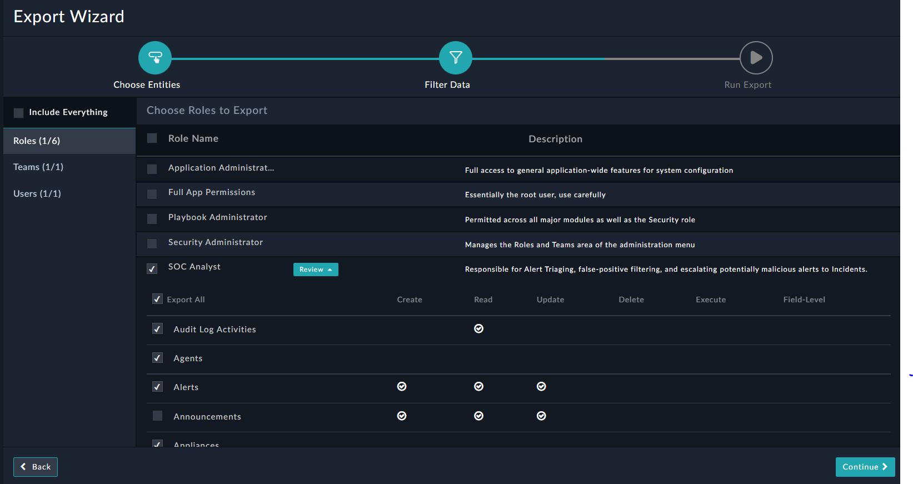
Task: Click the Announcements module label
Action: pyautogui.click(x=207, y=417)
